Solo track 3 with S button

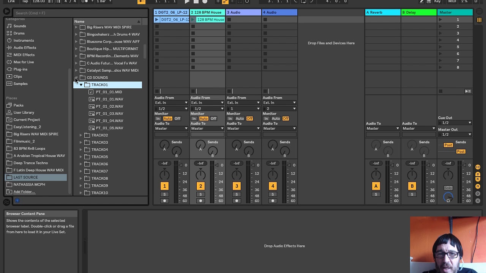pos(237,195)
